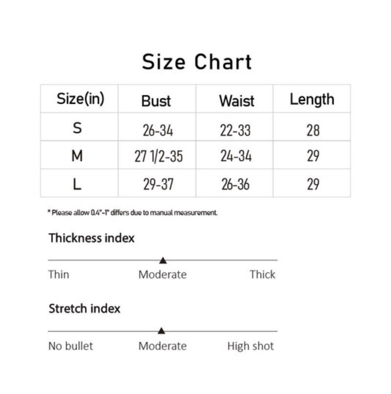
Task: Click the Size(in) header cell
Action: click(x=80, y=99)
